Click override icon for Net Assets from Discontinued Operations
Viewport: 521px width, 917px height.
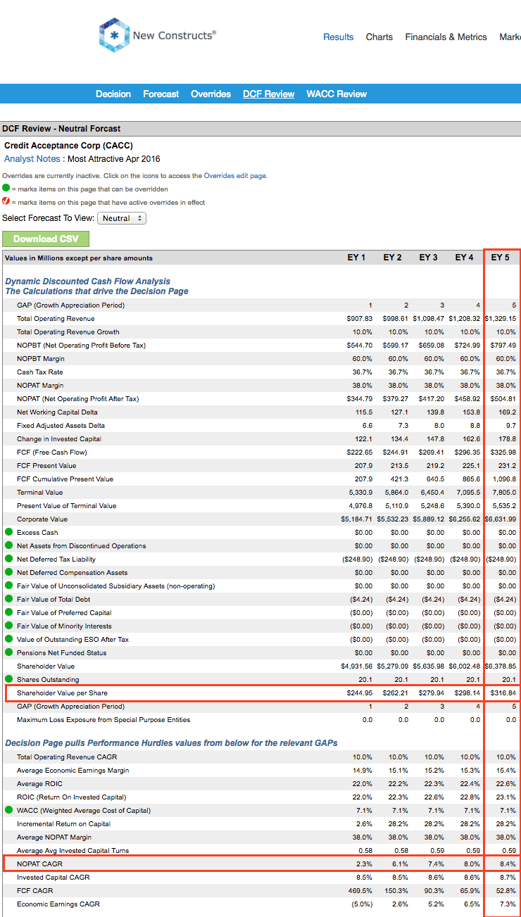pos(8,545)
